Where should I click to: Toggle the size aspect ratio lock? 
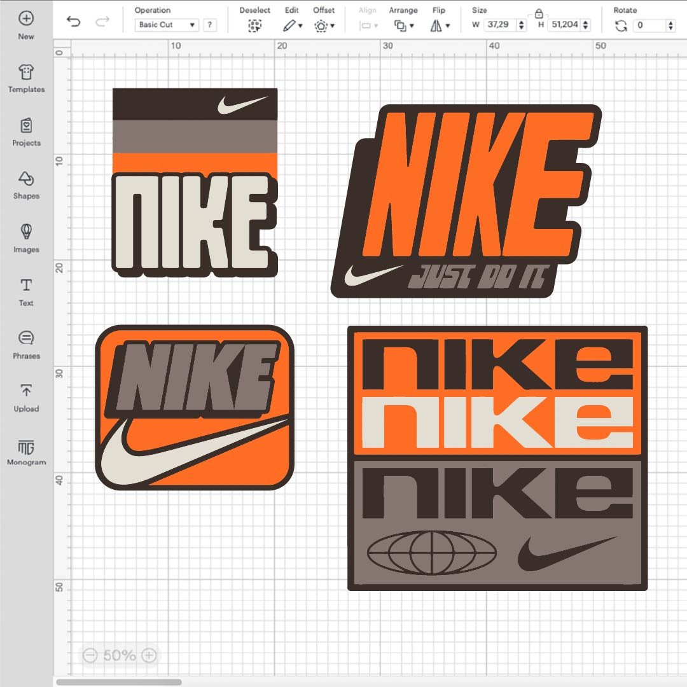point(539,14)
